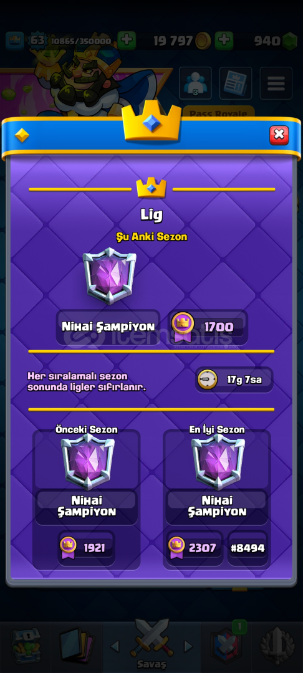Add gold with the green plus beside coins

pos(224,41)
